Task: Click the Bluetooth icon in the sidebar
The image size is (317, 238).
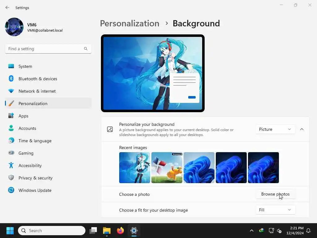Action: tap(11, 78)
